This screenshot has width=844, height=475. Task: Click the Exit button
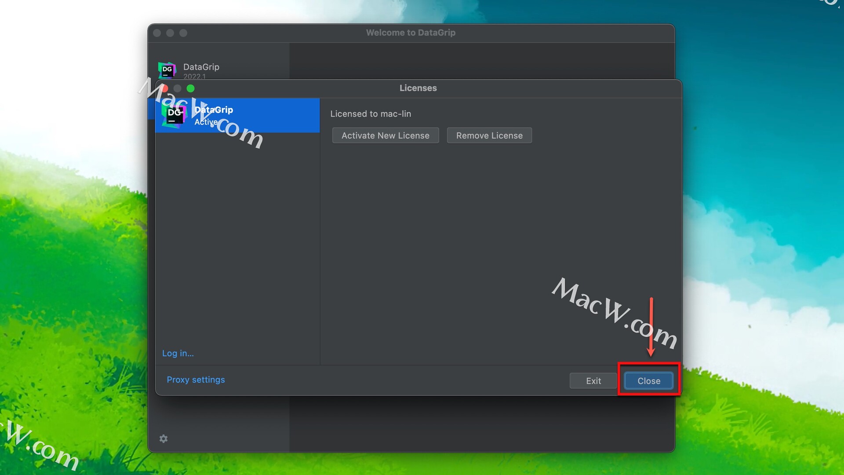tap(593, 381)
